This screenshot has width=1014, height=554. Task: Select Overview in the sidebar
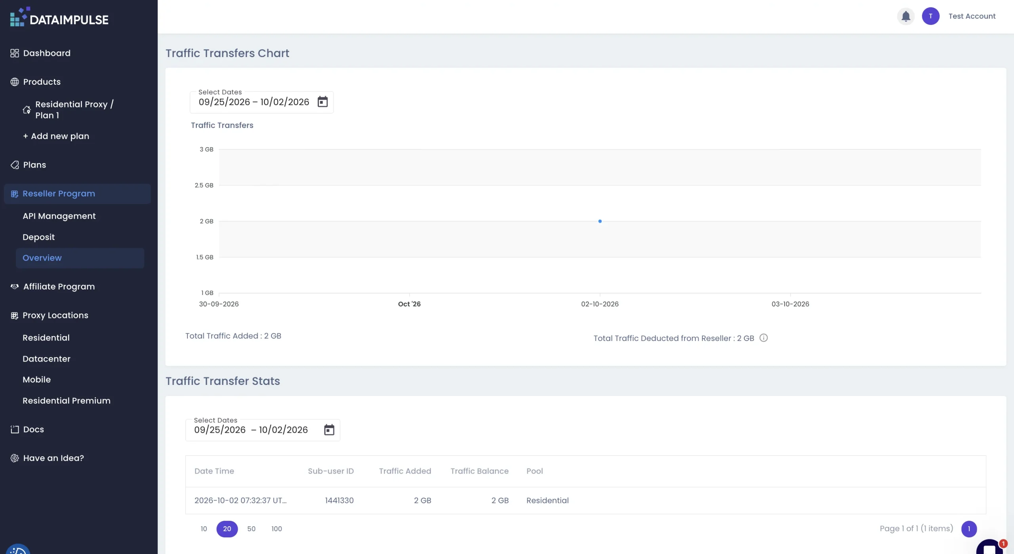[x=80, y=258]
